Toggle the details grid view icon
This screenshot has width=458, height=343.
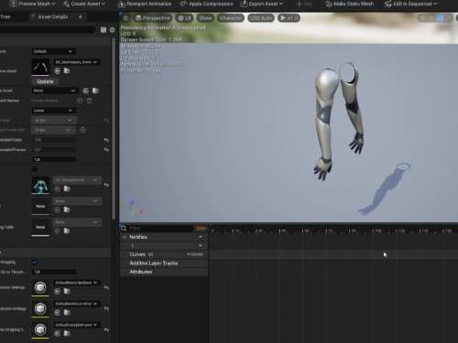click(x=104, y=29)
